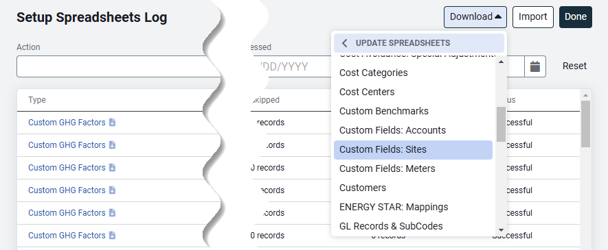Viewport: 608px width, 250px height.
Task: Open the calendar date picker icon
Action: pos(535,66)
